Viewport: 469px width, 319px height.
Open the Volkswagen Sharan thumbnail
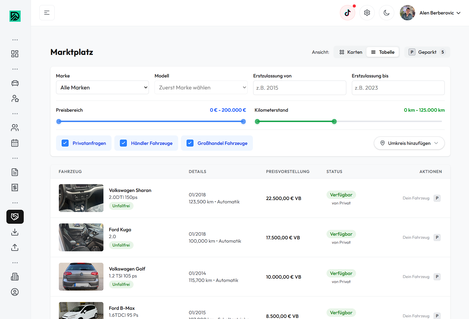(81, 198)
